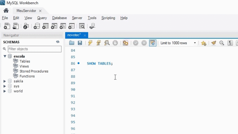
Task: Click the statement marker dot on line 86
Action: [x=79, y=63]
